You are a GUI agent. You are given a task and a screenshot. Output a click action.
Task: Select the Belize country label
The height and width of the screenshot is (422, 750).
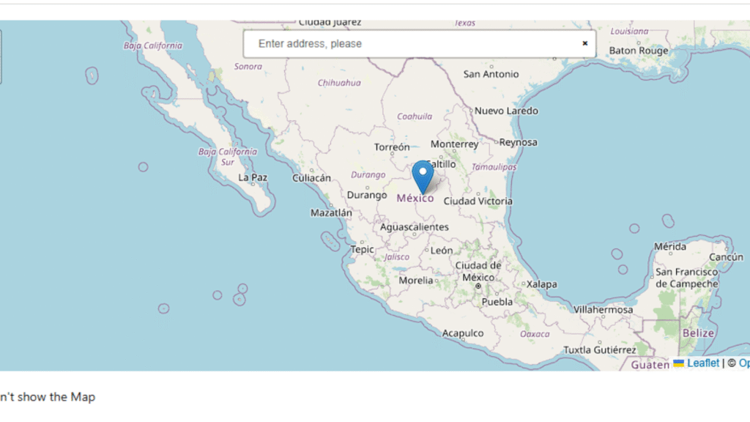coord(697,333)
